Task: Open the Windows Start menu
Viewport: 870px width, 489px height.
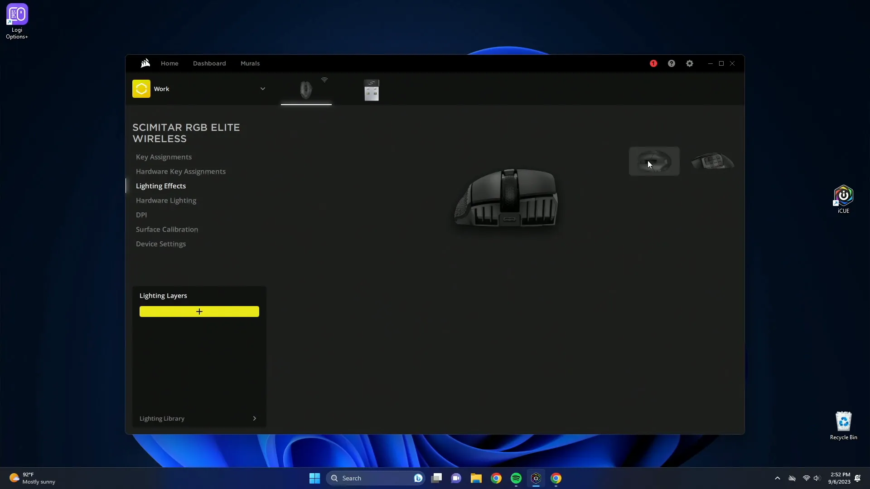Action: tap(314, 478)
